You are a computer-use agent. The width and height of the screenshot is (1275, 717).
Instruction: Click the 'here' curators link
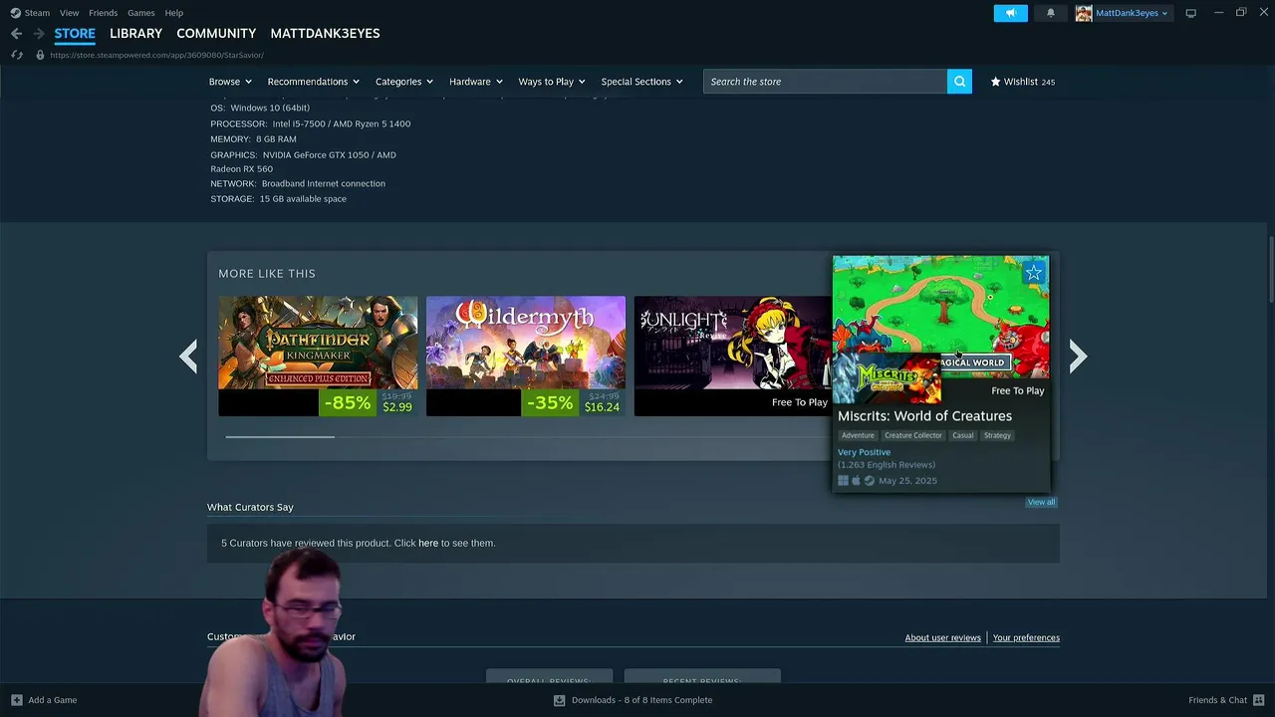tap(428, 543)
